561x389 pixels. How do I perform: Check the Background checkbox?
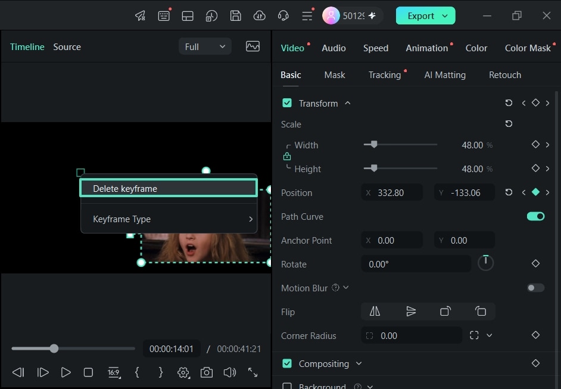tap(287, 386)
